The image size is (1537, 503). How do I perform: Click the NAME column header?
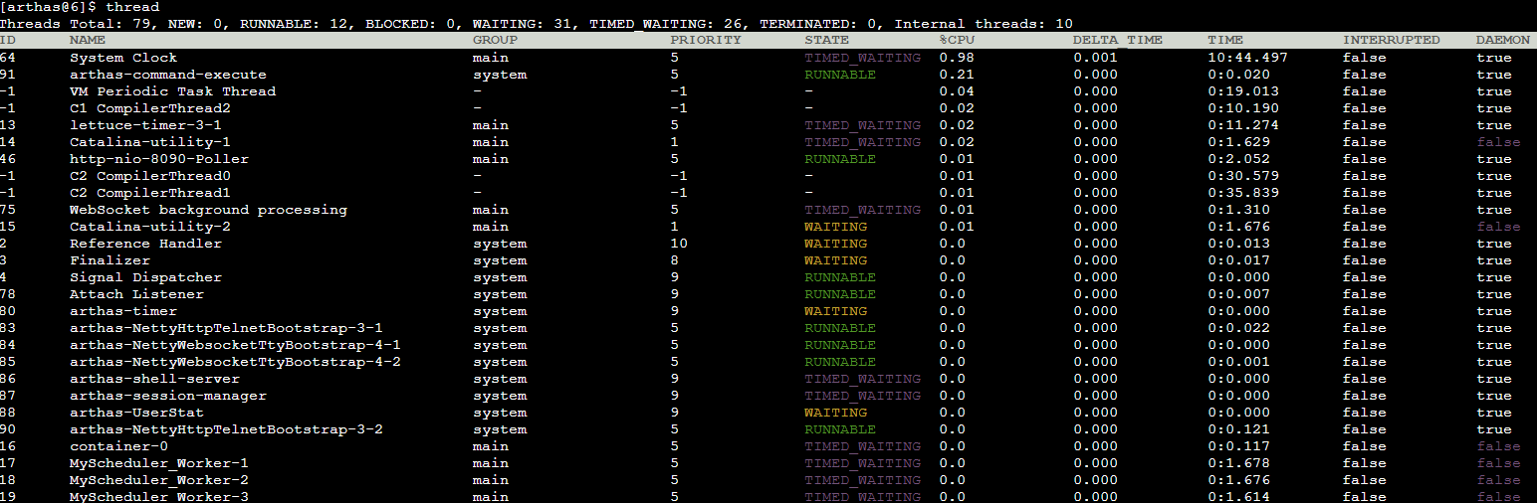tap(87, 40)
